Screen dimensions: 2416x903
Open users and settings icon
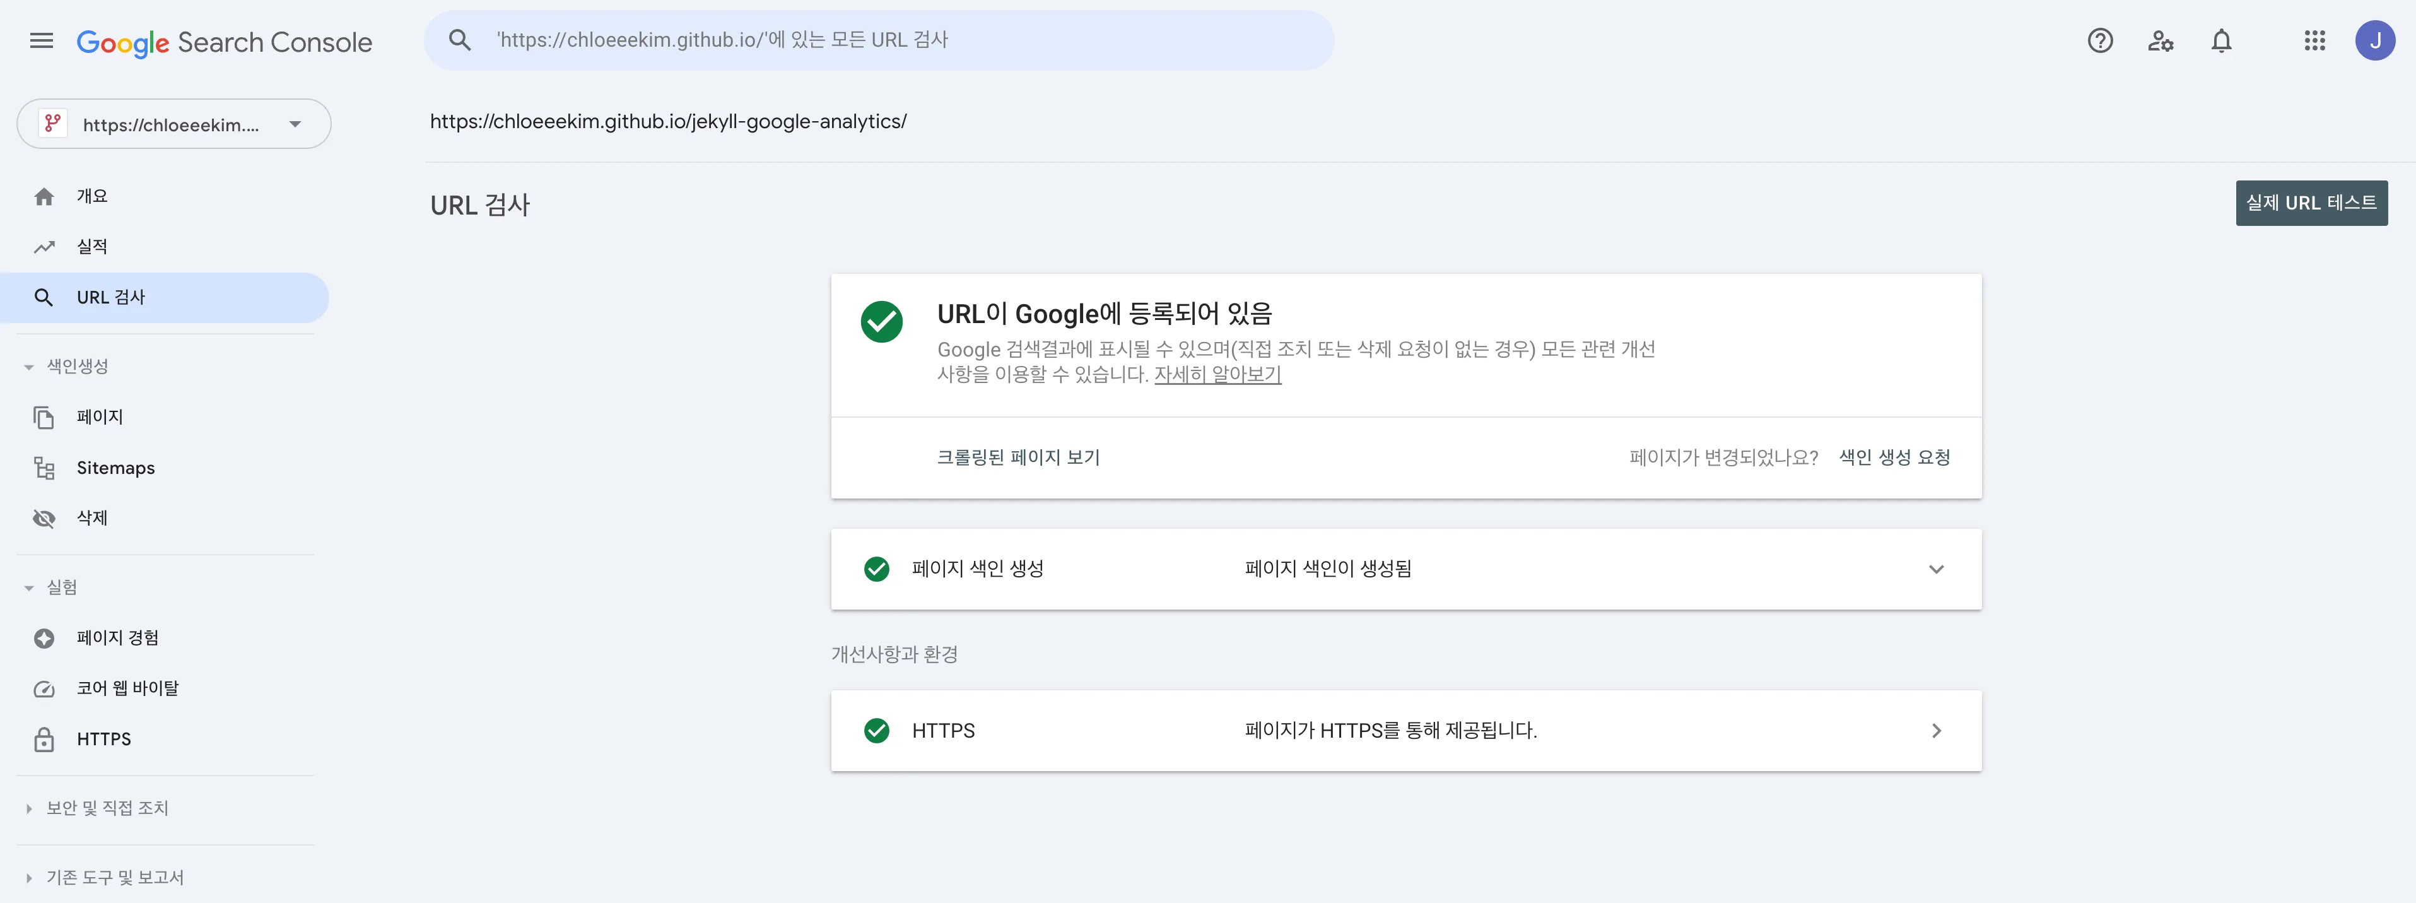coord(2161,40)
